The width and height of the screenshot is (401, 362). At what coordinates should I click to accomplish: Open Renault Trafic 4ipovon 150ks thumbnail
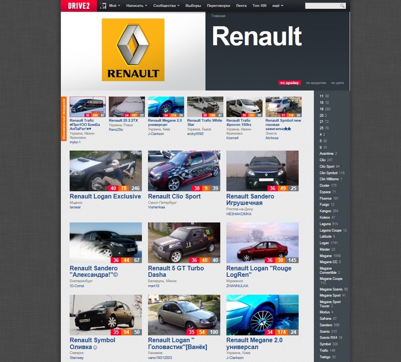click(x=244, y=107)
